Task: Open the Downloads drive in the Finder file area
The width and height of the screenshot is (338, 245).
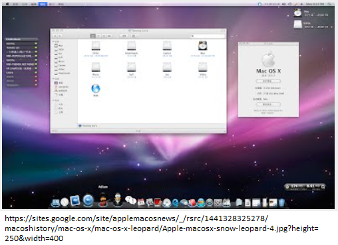Action: (131, 46)
